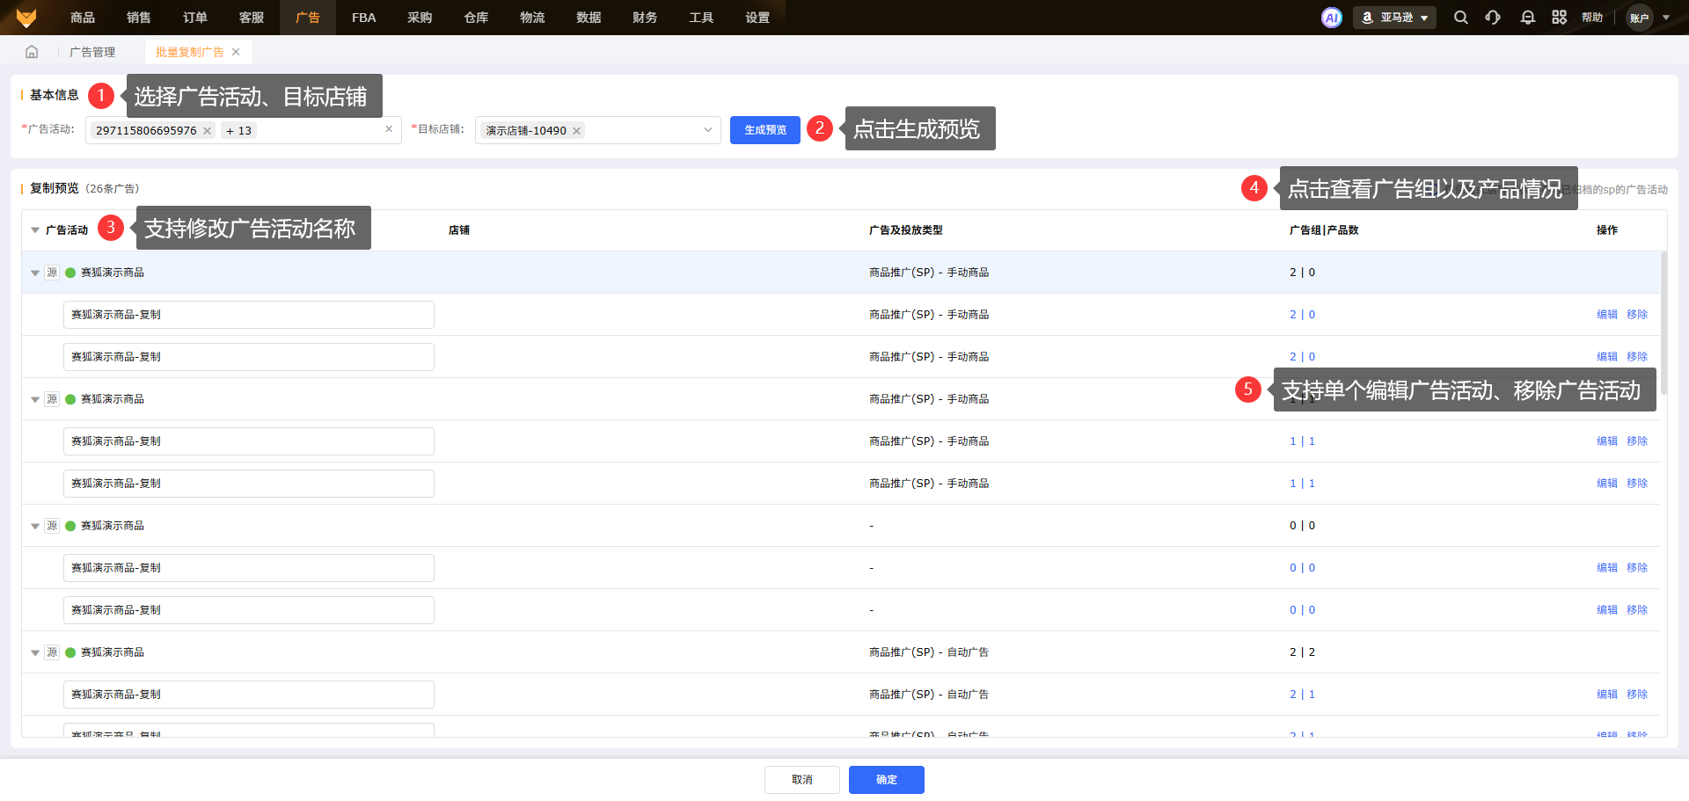Click the orange fox logo in the top bar

[x=26, y=18]
